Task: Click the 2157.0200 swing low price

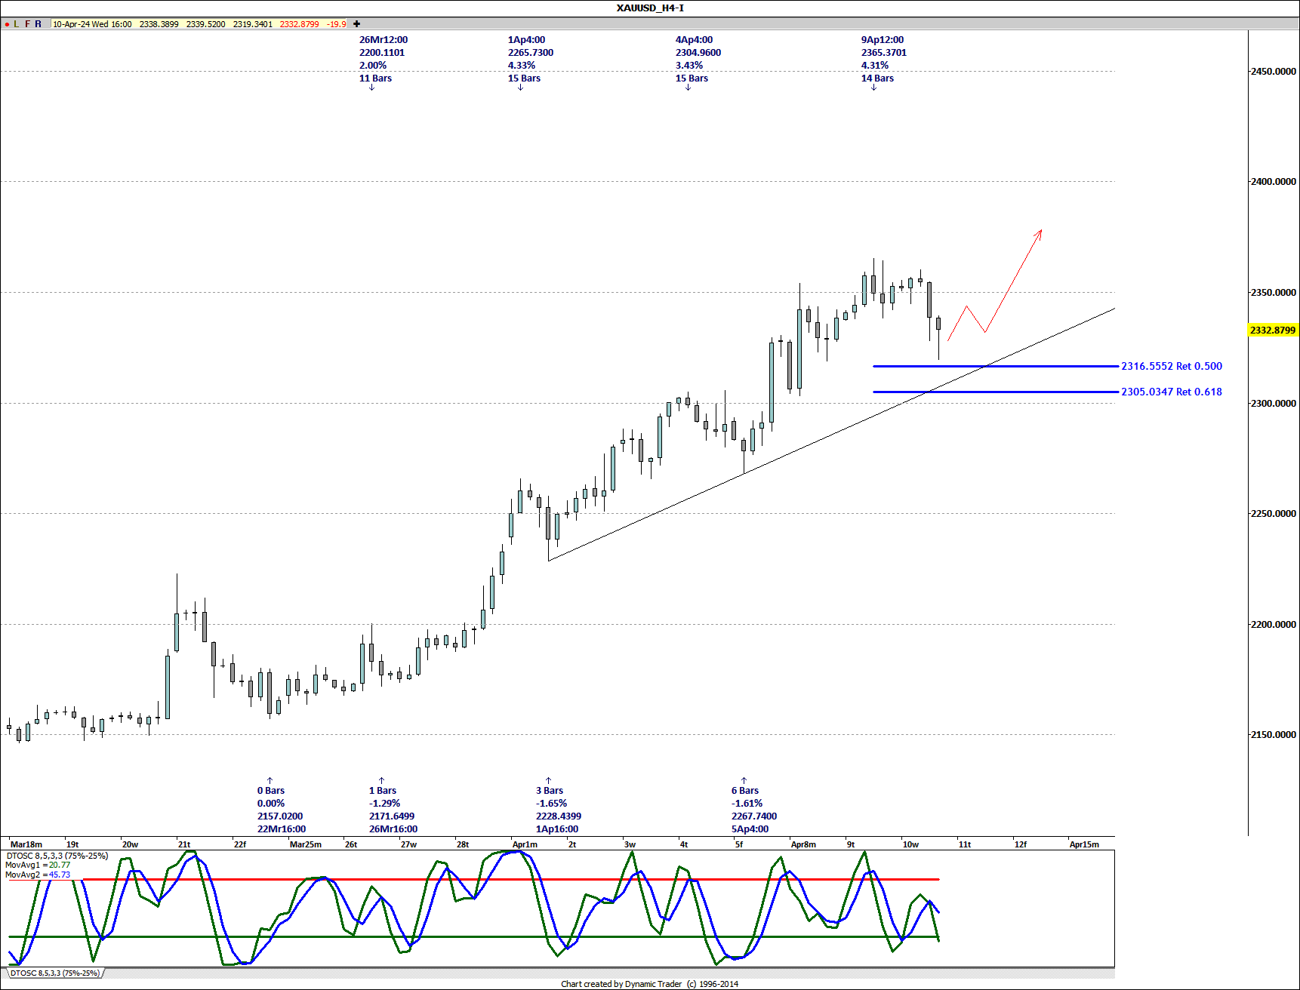Action: 280,816
